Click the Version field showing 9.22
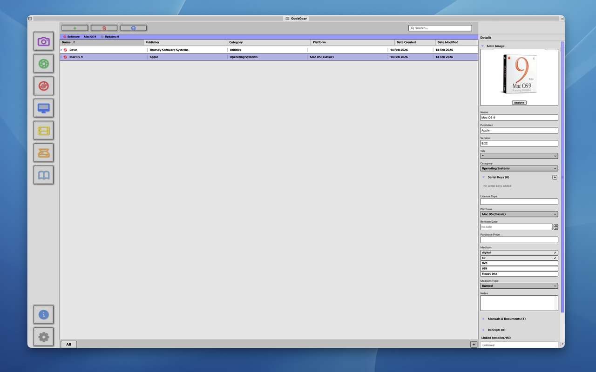The image size is (596, 372). 519,144
